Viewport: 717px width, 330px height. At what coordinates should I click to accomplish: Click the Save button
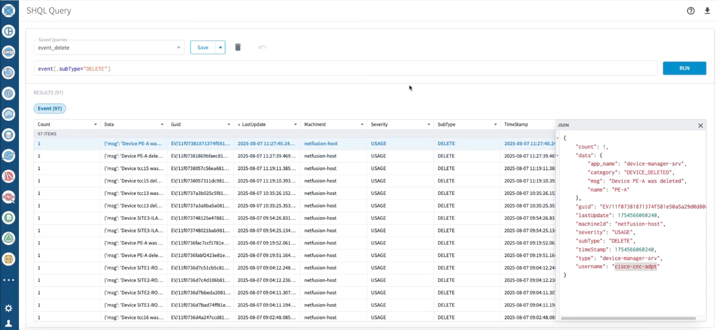point(203,47)
